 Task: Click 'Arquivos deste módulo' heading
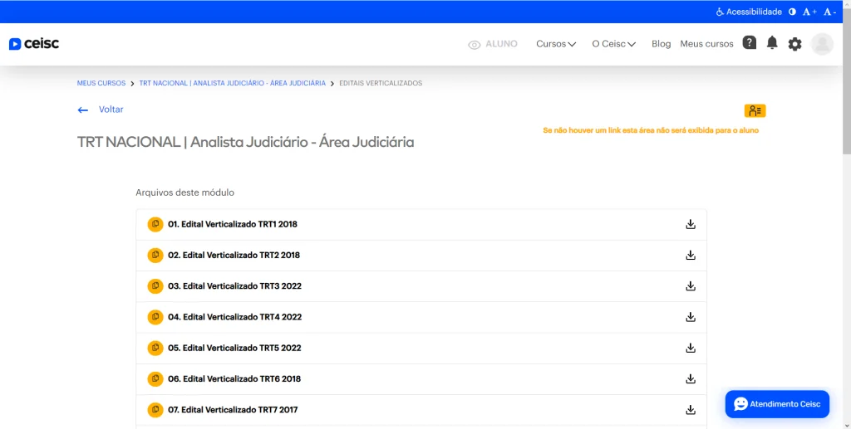(185, 193)
